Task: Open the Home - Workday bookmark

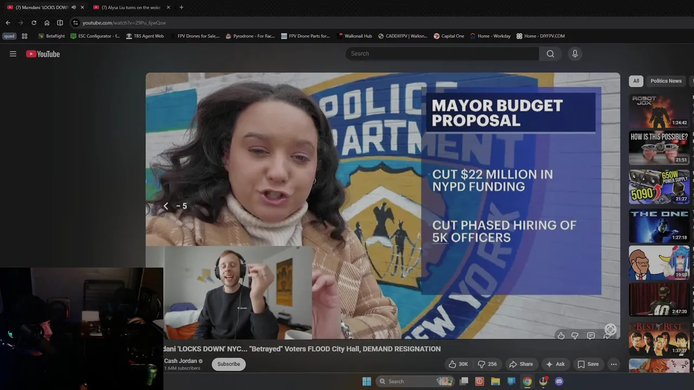Action: (x=490, y=36)
